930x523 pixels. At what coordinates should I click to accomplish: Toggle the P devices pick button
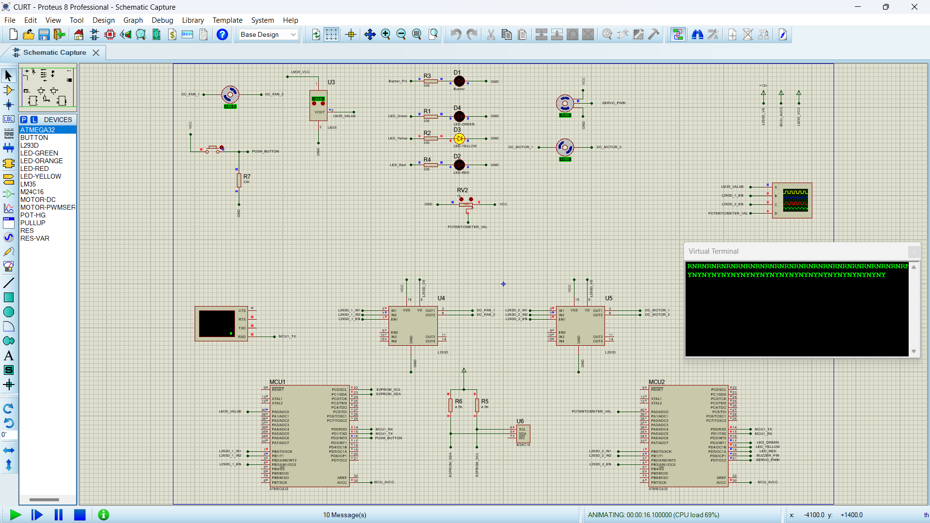[24, 119]
